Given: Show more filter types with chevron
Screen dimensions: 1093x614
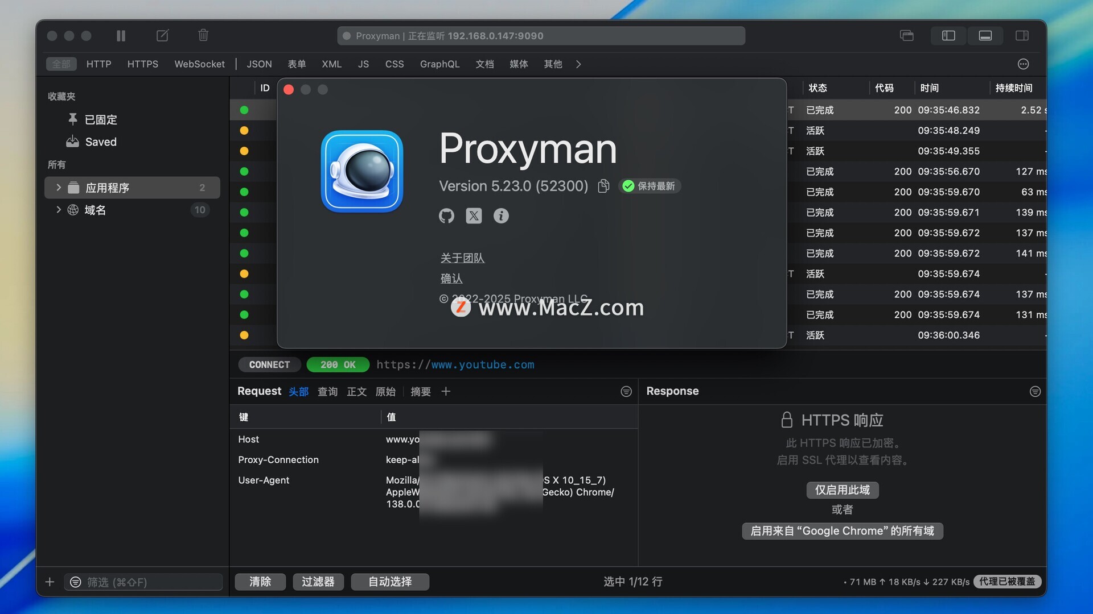Looking at the screenshot, I should pos(578,64).
